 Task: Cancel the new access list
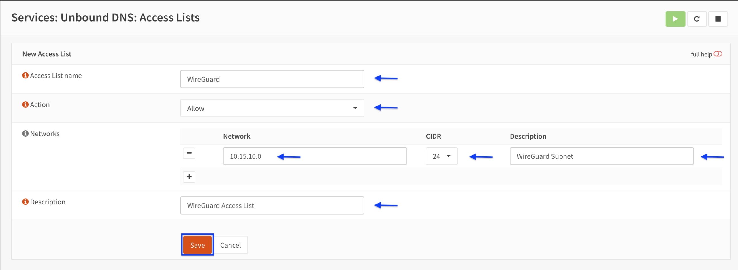pos(230,245)
